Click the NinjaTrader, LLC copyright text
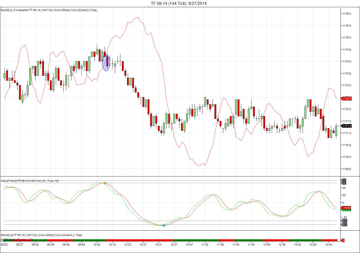 [x=17, y=240]
